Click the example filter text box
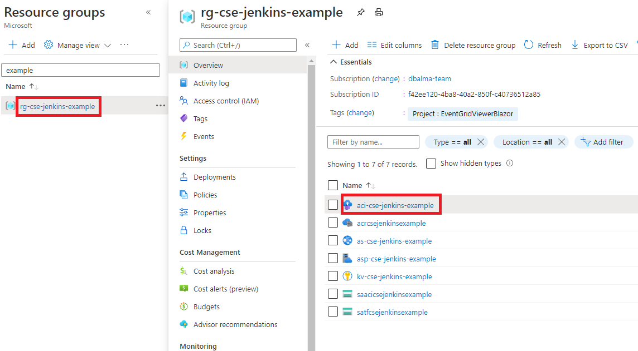This screenshot has width=638, height=351. [x=80, y=70]
